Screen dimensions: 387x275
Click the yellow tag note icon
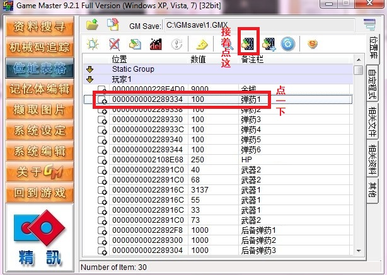click(202, 45)
